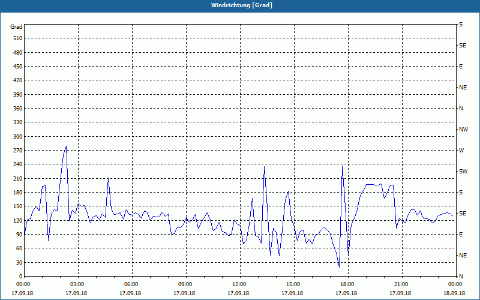Screen dimensions: 480x300
Task: Click the 300 y-axis tick label
Action: (18, 136)
